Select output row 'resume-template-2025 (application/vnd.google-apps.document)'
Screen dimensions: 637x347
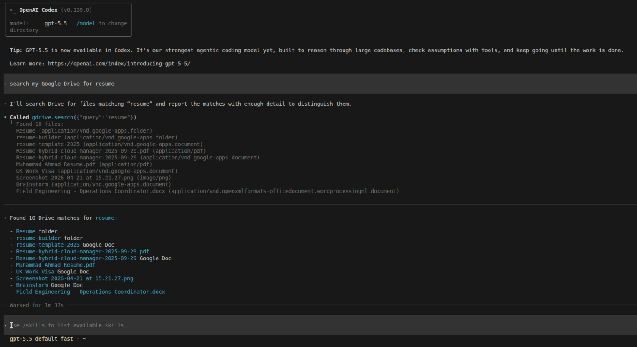pos(110,144)
